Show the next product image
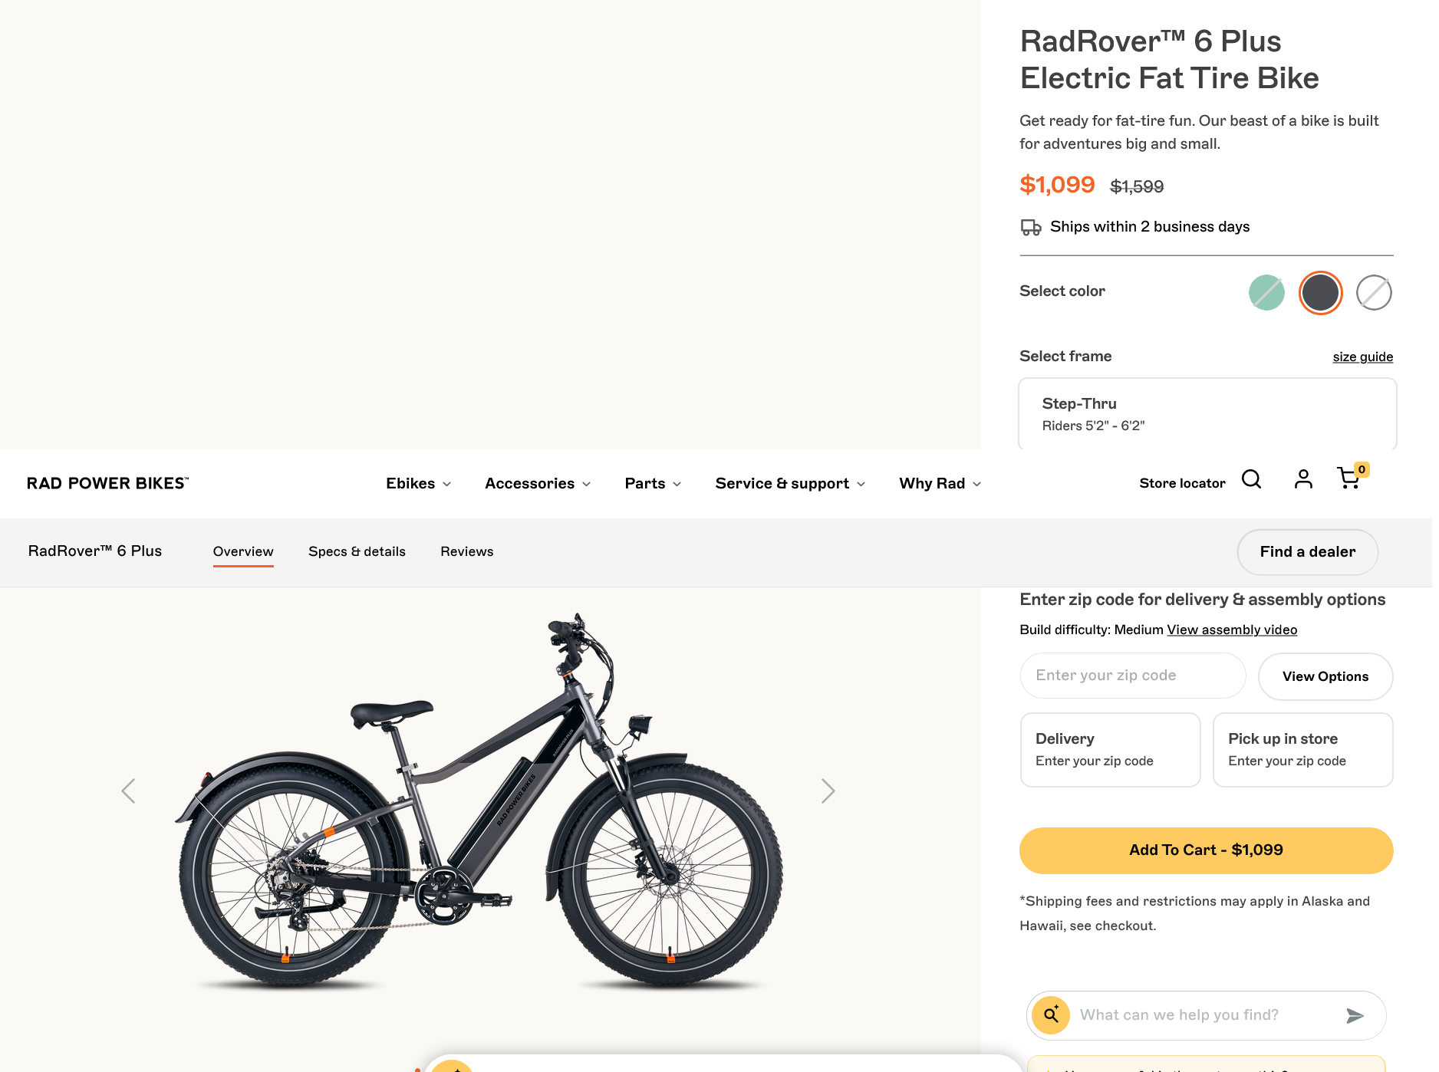 point(828,791)
